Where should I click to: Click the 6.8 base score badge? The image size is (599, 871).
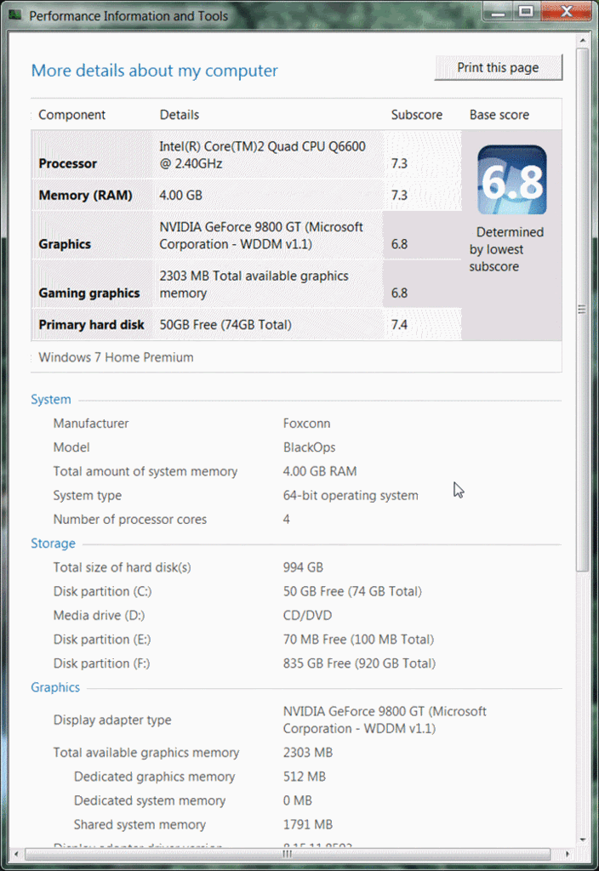click(511, 179)
